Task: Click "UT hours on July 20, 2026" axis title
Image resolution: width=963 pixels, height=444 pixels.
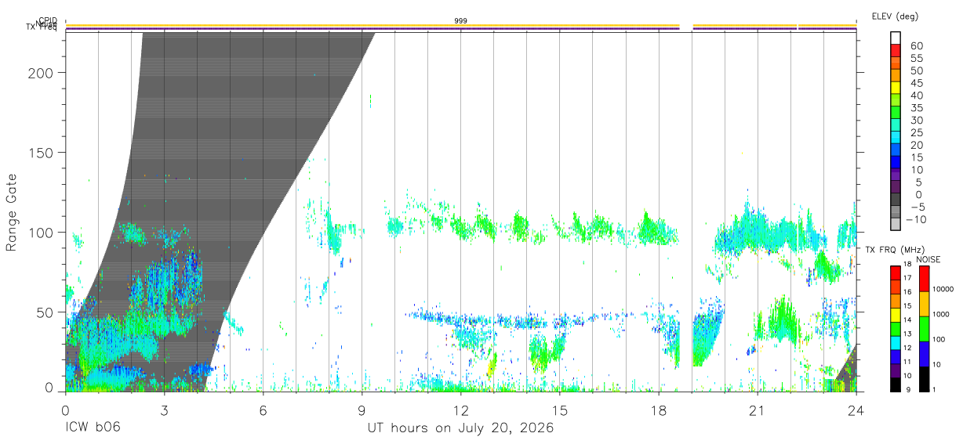Action: tap(460, 428)
